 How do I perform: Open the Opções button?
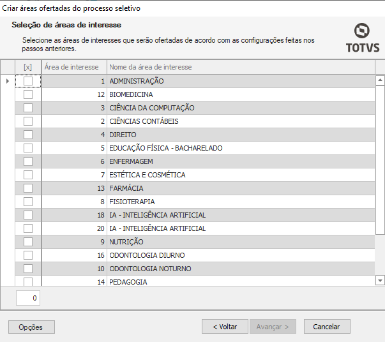click(31, 327)
